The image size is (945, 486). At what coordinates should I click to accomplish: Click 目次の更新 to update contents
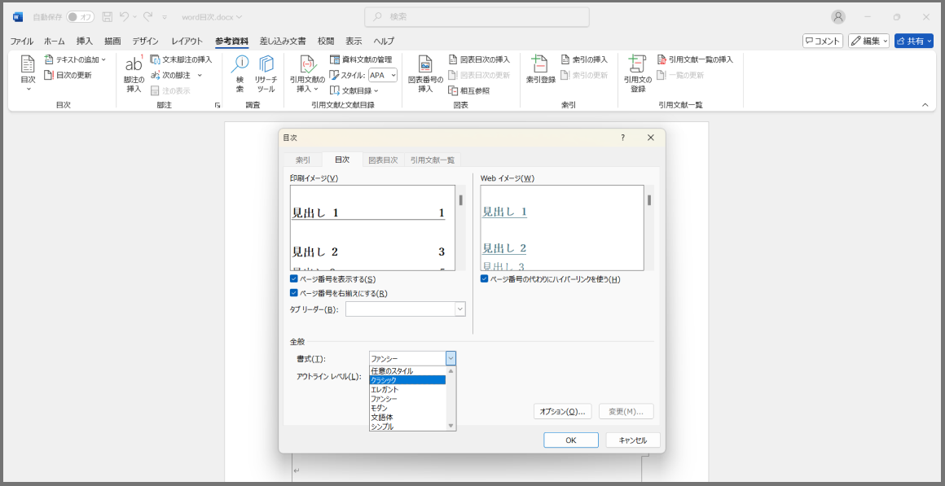click(68, 75)
